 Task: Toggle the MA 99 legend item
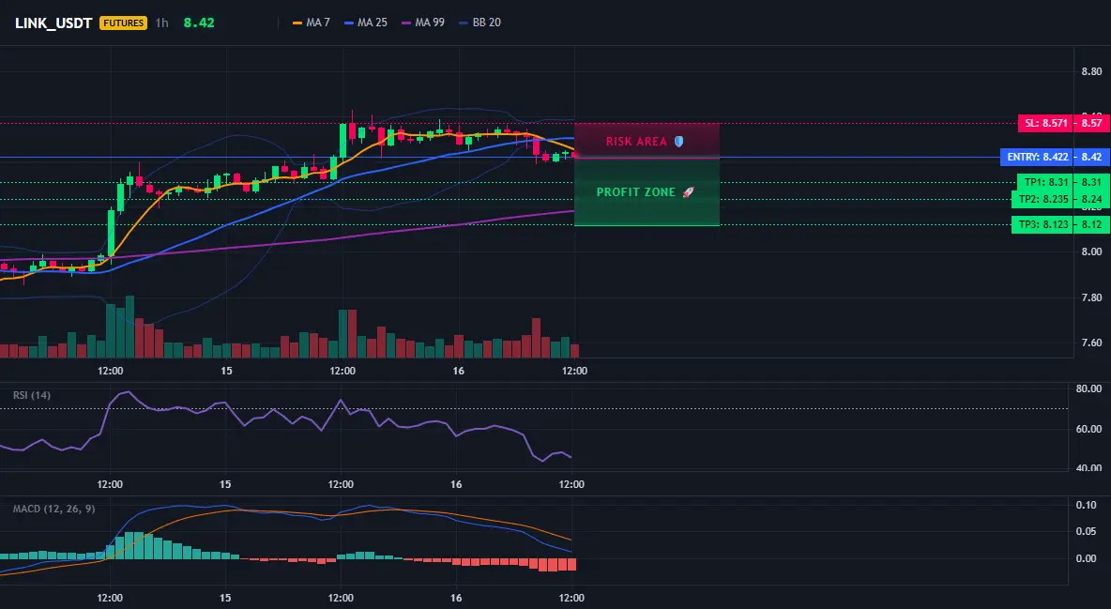click(423, 23)
